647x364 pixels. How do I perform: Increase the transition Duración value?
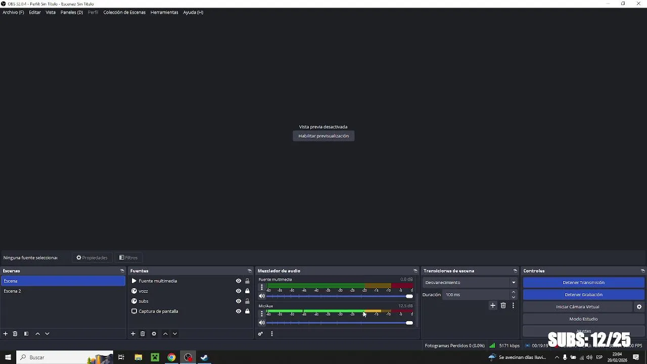(x=514, y=292)
